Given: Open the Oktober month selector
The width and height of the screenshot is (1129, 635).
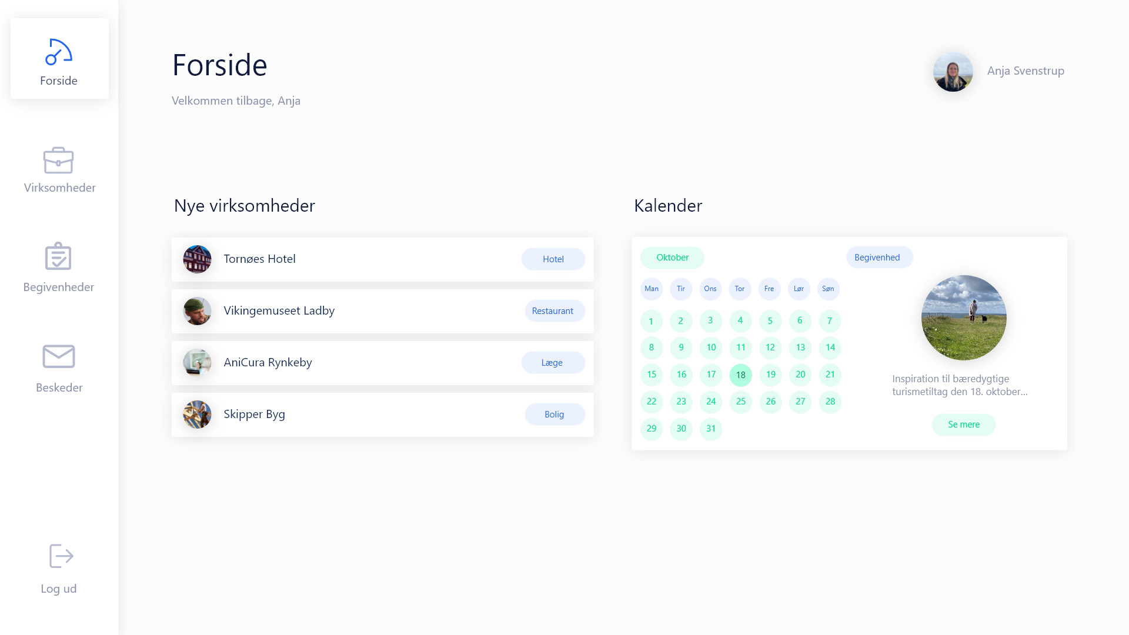Looking at the screenshot, I should click(672, 258).
